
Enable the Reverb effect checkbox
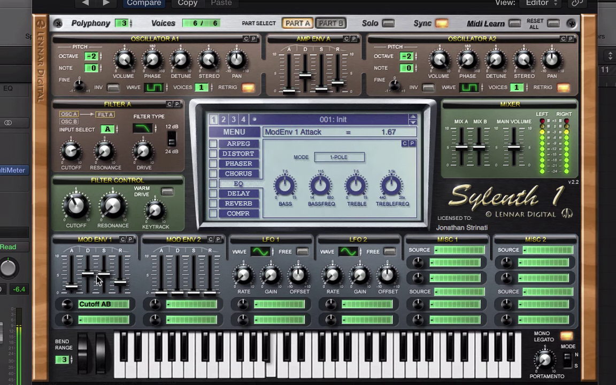pos(213,204)
